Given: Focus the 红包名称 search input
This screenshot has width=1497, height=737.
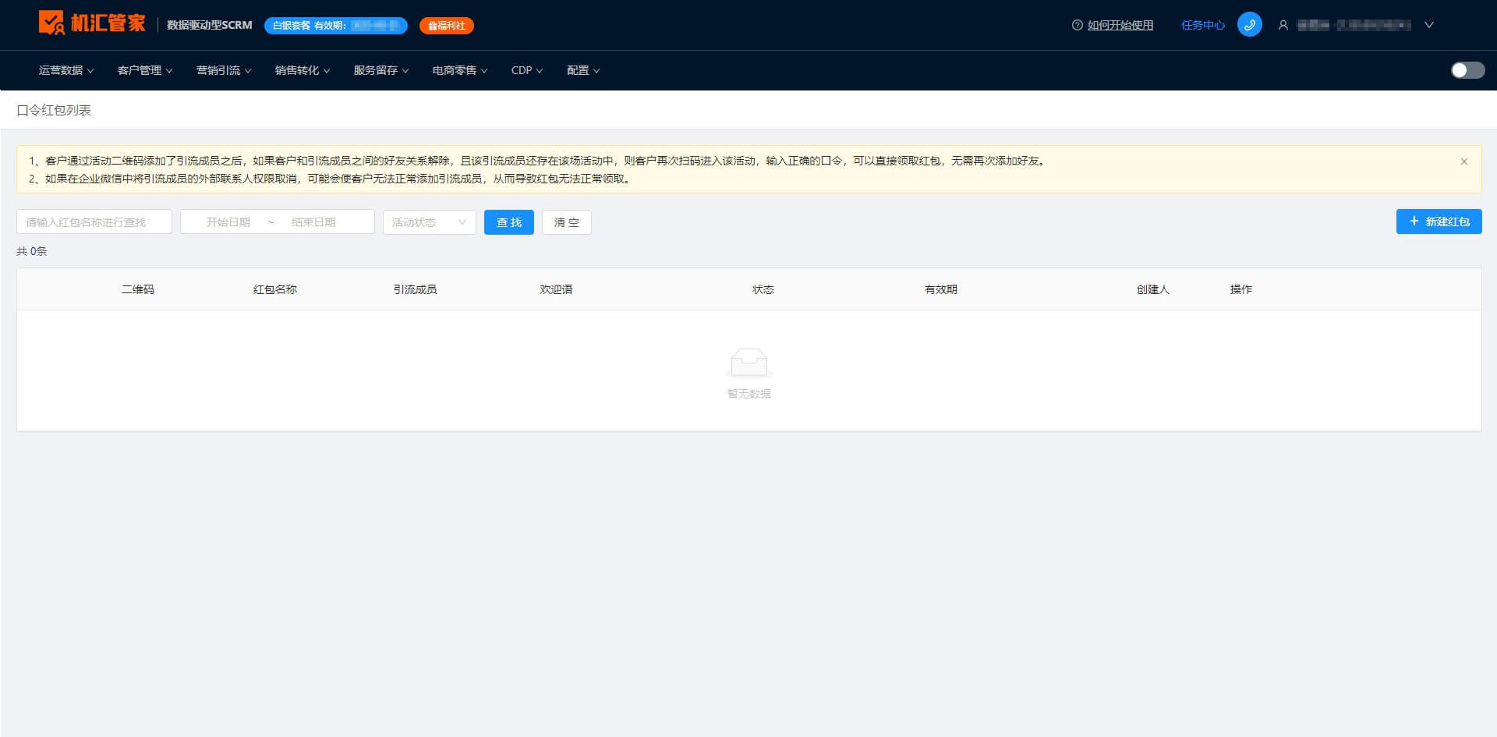Looking at the screenshot, I should pos(94,222).
